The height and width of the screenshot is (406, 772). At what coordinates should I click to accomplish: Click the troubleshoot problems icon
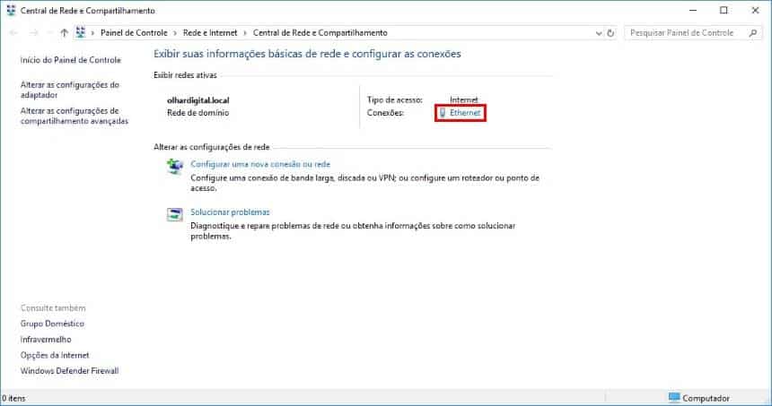(x=175, y=214)
